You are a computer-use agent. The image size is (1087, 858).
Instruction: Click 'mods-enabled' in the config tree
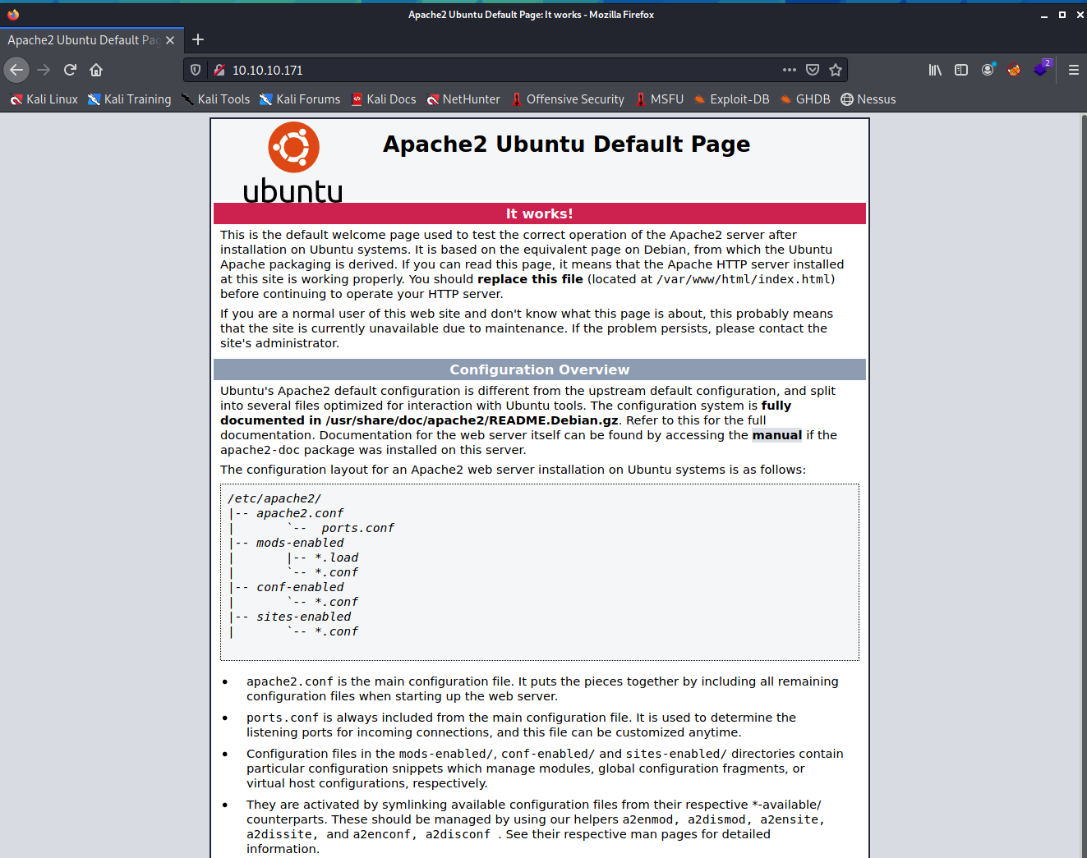click(x=300, y=543)
